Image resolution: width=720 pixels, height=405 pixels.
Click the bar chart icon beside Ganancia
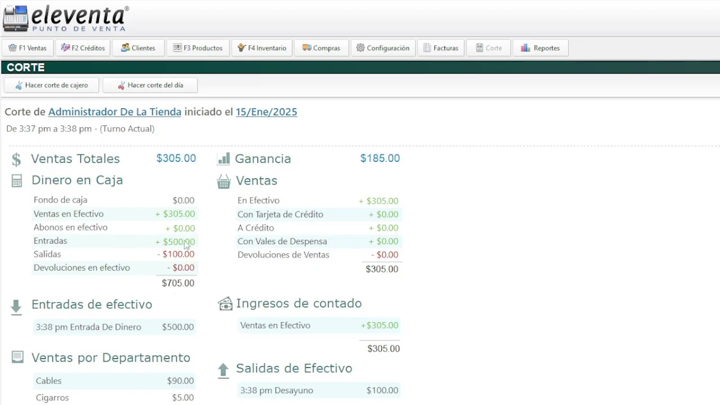click(223, 159)
